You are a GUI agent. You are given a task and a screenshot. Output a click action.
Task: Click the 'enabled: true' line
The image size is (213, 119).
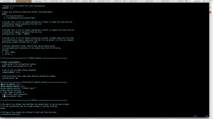pos(8,8)
